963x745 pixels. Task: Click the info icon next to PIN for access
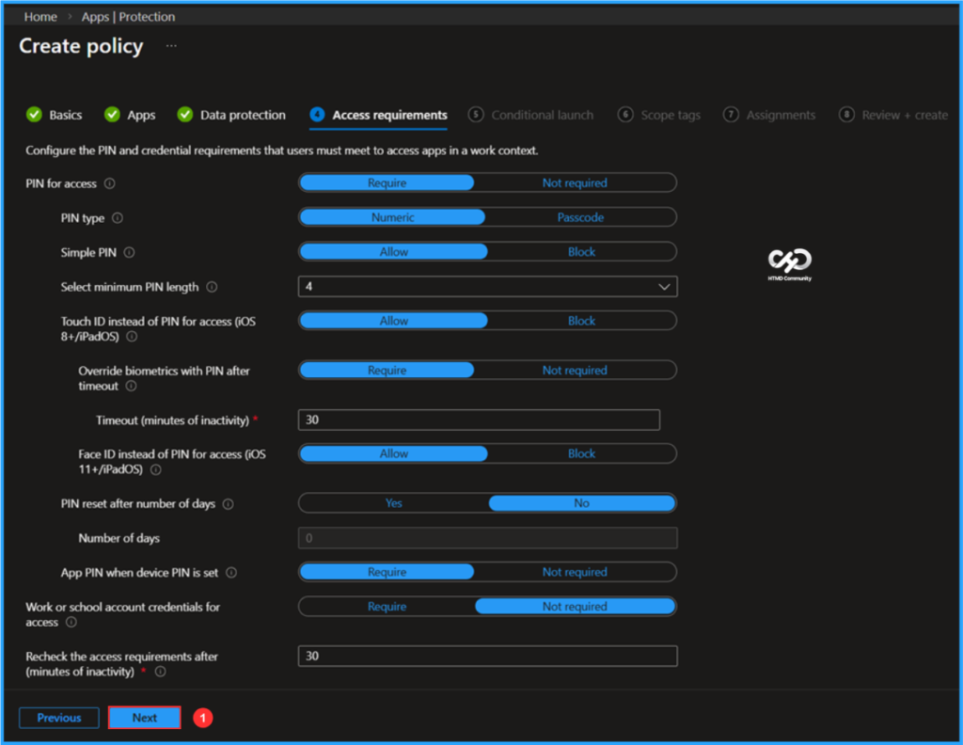click(x=109, y=183)
